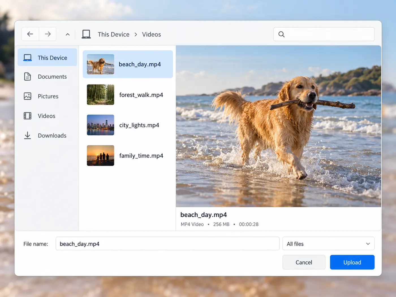Click the breadcrumb chevron separator
Screen dimensions: 396x297
pyautogui.click(x=136, y=35)
